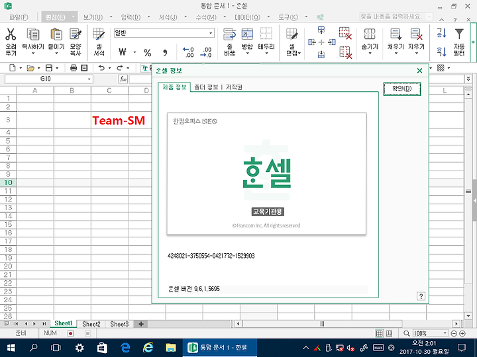The width and height of the screenshot is (477, 357).
Task: Open the 서식(J) menu
Action: point(168,17)
